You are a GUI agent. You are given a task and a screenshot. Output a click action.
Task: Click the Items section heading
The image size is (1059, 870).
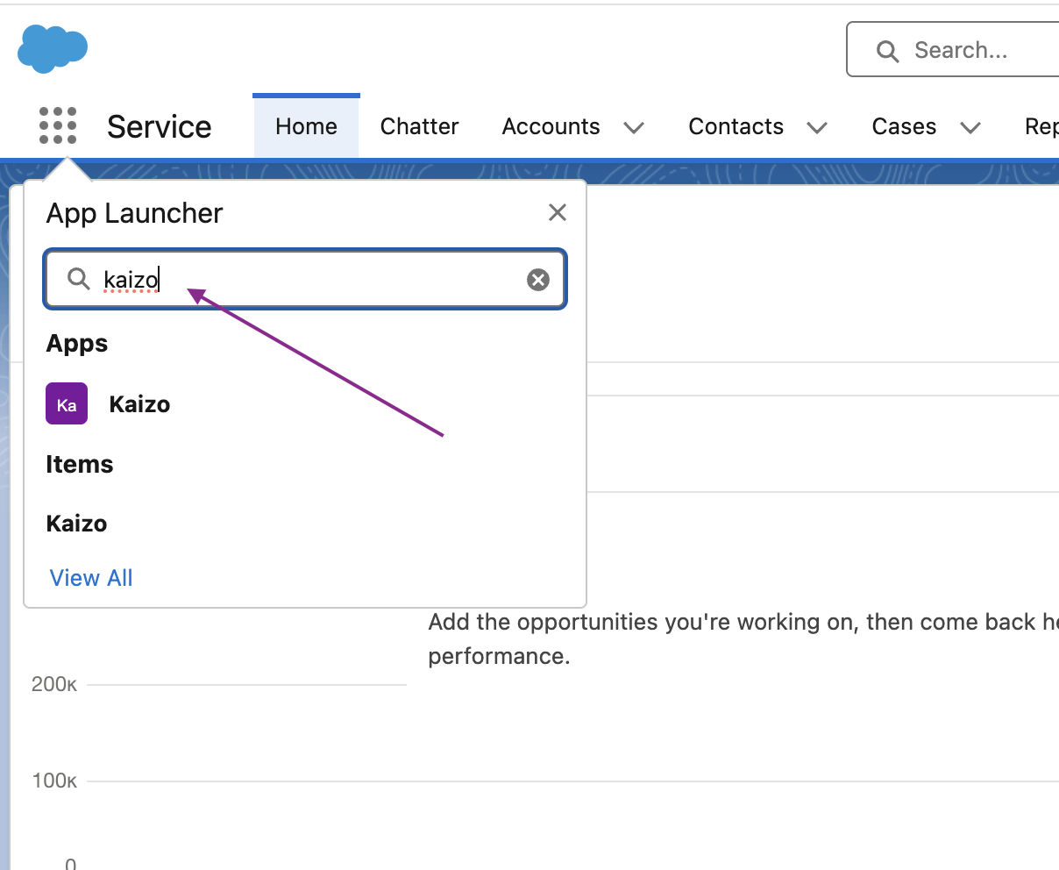point(79,464)
